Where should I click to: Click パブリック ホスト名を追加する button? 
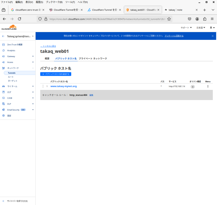56,74
